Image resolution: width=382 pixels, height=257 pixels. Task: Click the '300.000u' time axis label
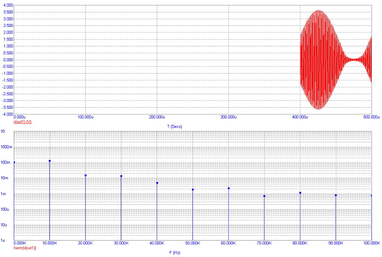pos(228,117)
